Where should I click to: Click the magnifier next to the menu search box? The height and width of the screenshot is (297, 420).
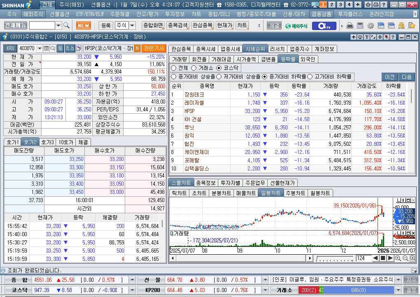[66, 25]
